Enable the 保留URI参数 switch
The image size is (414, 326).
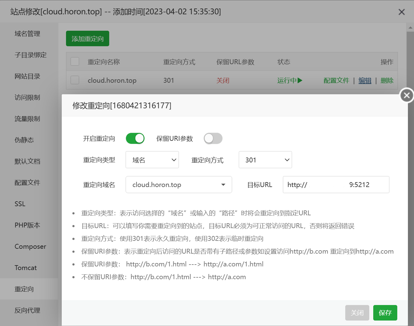[213, 139]
